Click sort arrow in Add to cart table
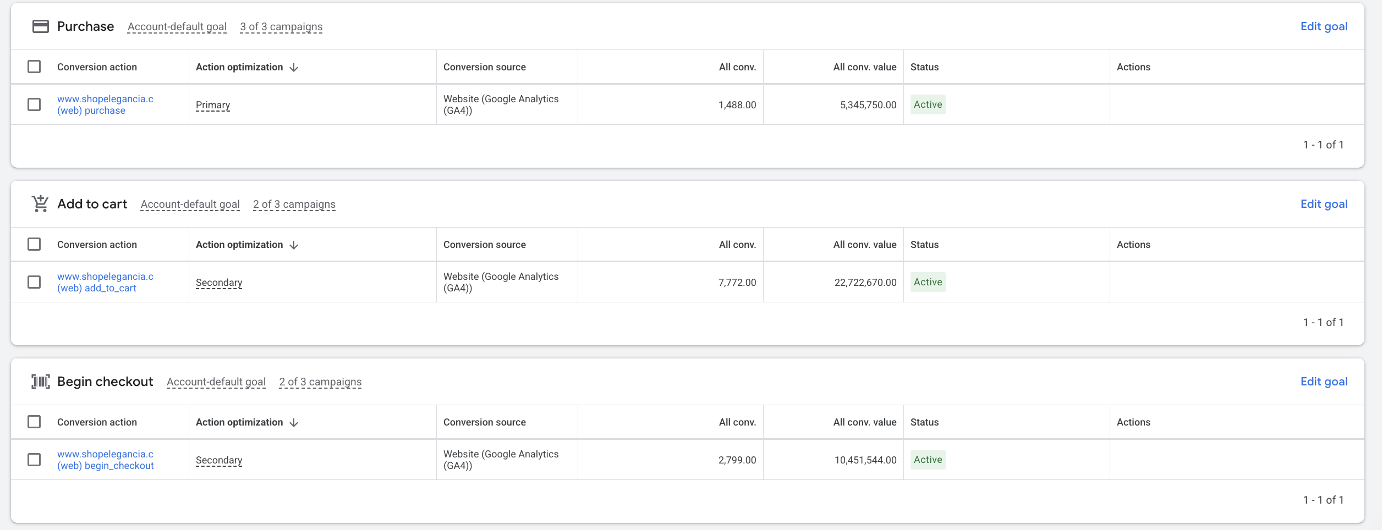The image size is (1382, 530). point(294,245)
